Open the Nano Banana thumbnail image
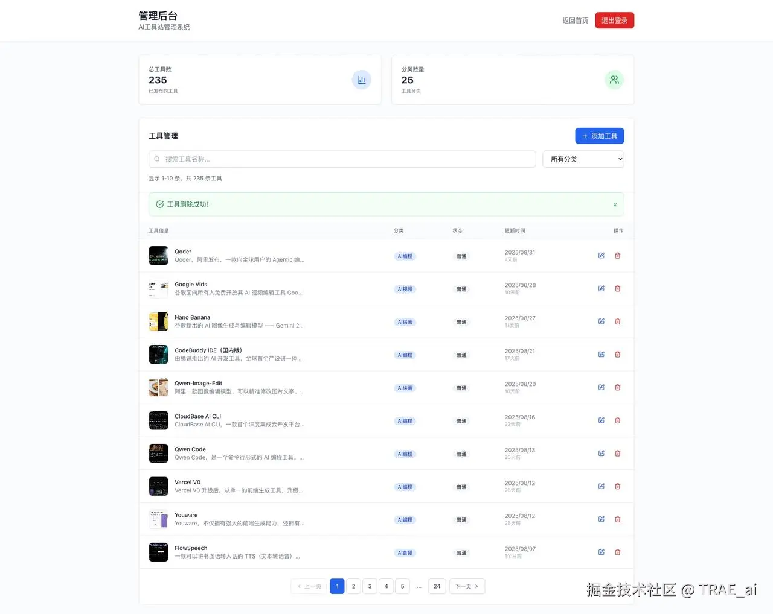The image size is (773, 614). (x=159, y=321)
